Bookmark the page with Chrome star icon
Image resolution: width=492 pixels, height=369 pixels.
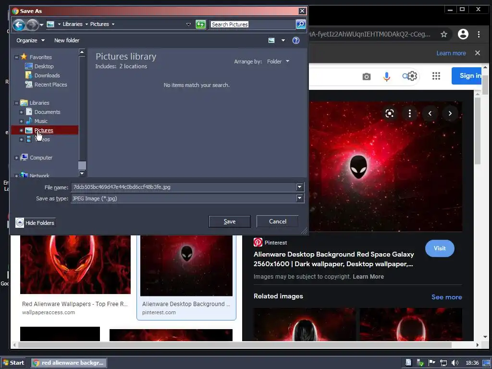(x=443, y=34)
